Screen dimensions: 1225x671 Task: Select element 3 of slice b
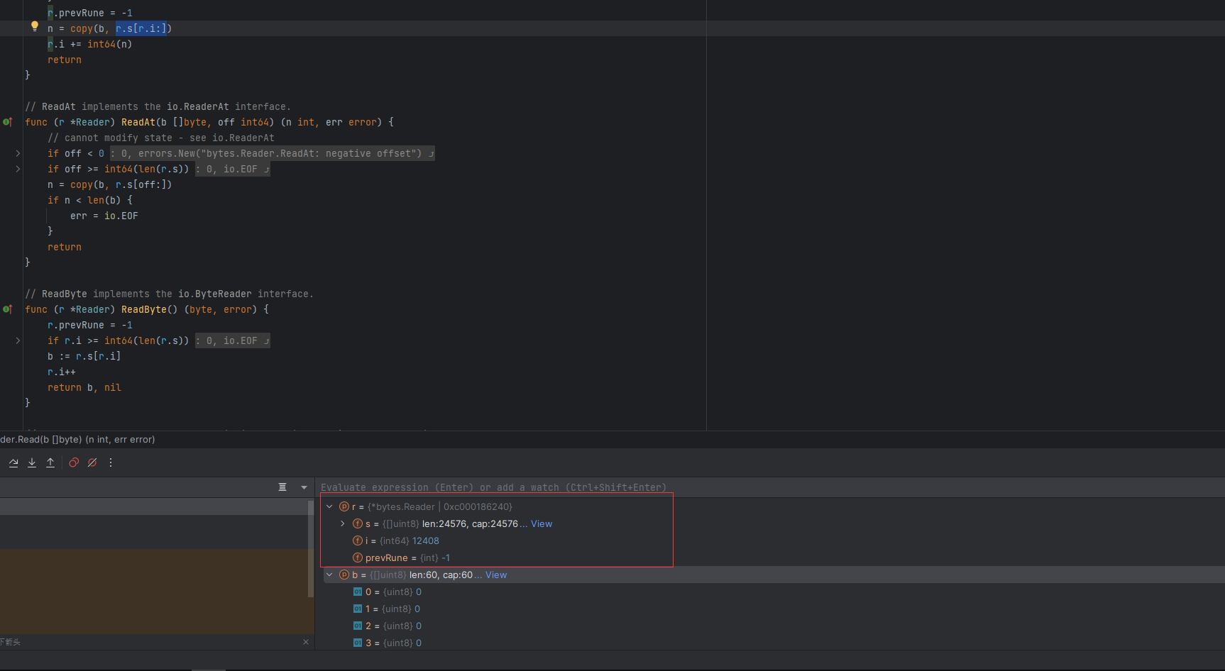774,643
